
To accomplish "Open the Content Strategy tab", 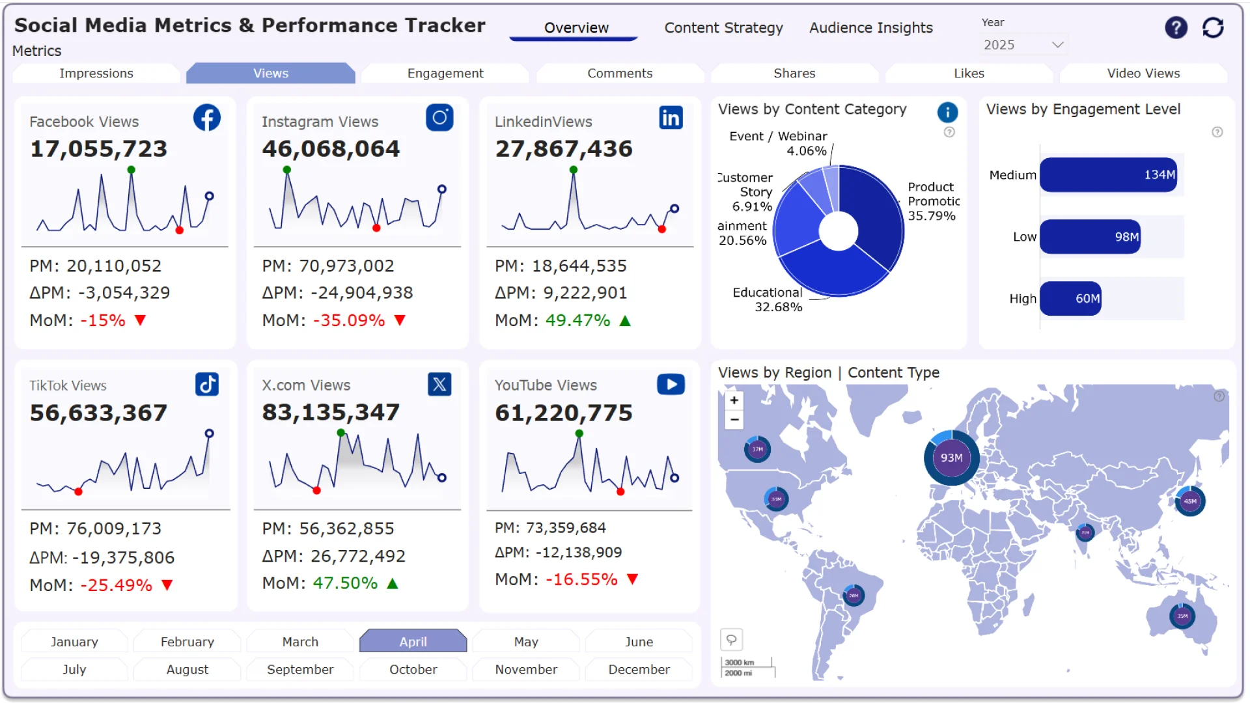I will click(723, 28).
